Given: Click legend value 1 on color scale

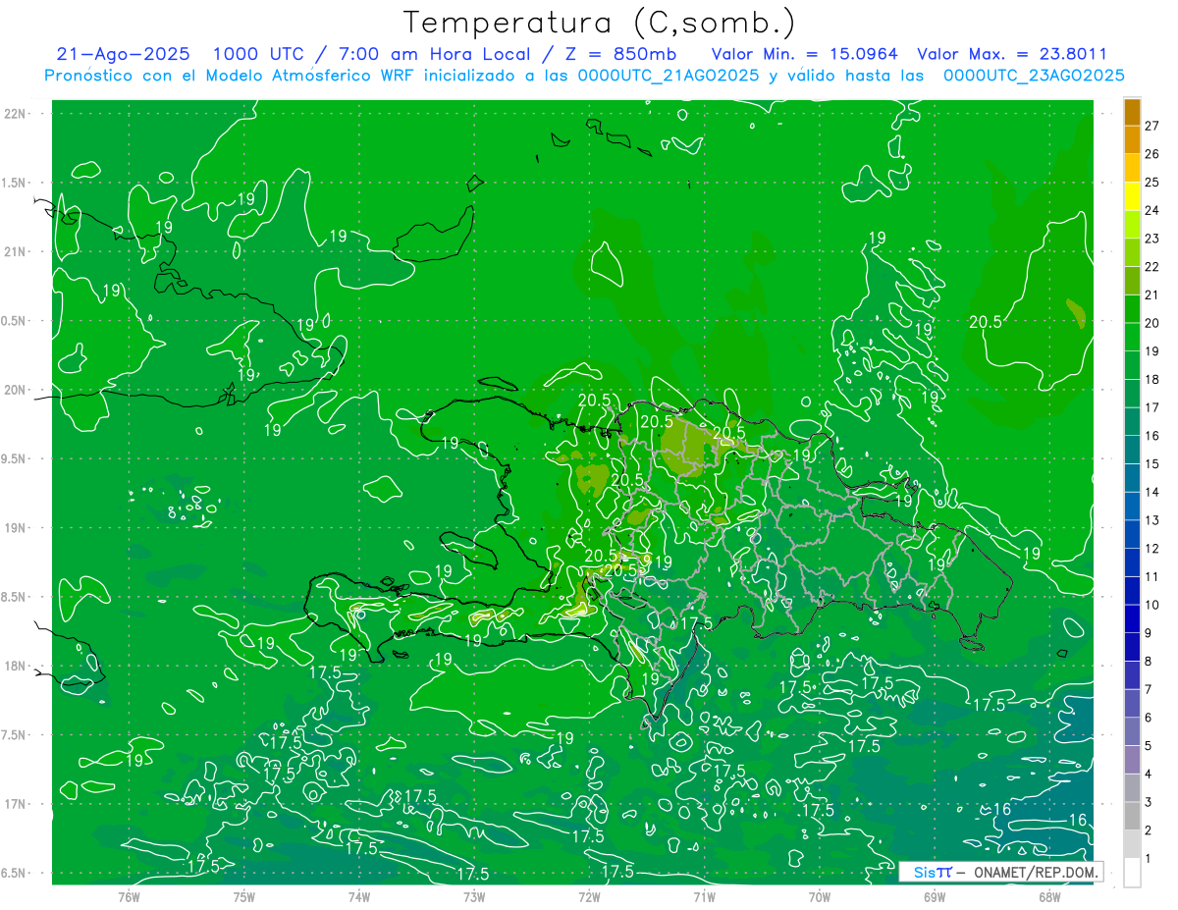Looking at the screenshot, I should (x=1149, y=859).
